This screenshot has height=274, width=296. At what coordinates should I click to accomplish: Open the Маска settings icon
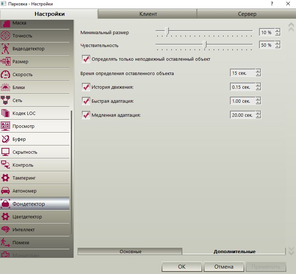tap(5, 24)
